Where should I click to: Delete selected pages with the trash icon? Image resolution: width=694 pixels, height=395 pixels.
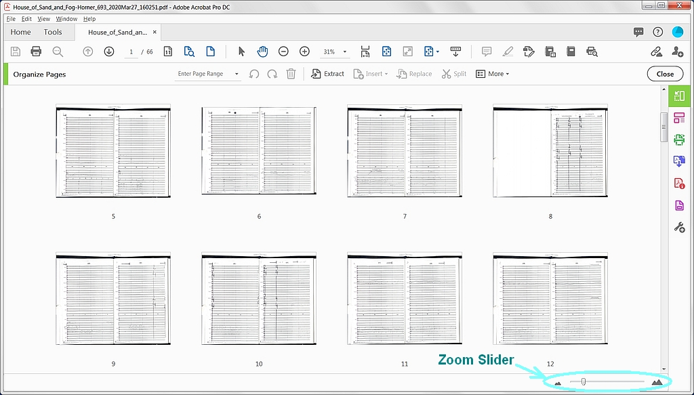click(x=291, y=73)
